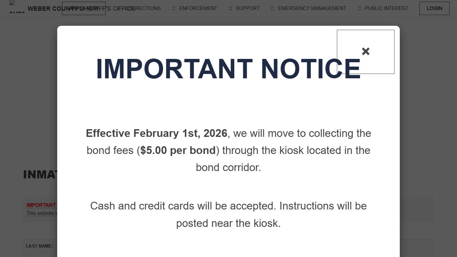
Task: Click the Last Name field label
Action: click(39, 246)
